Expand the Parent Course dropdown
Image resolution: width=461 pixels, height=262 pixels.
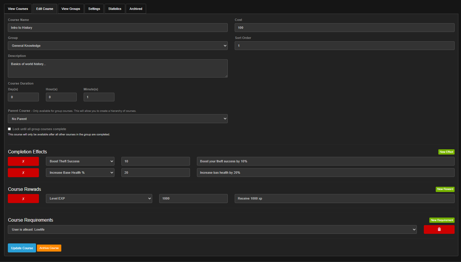tap(118, 119)
